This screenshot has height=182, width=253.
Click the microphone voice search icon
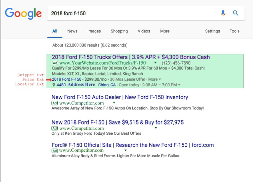(223, 13)
